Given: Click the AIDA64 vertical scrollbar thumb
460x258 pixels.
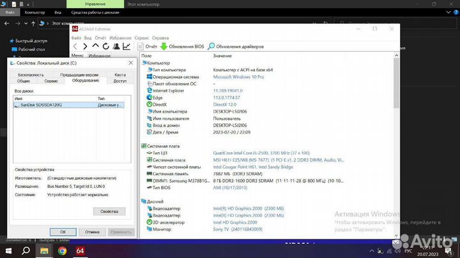Looking at the screenshot, I should coord(396,83).
